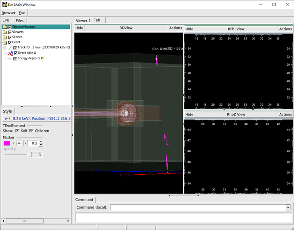Toggle the WindowManager checkbox
This screenshot has height=230, width=294.
coord(10,27)
